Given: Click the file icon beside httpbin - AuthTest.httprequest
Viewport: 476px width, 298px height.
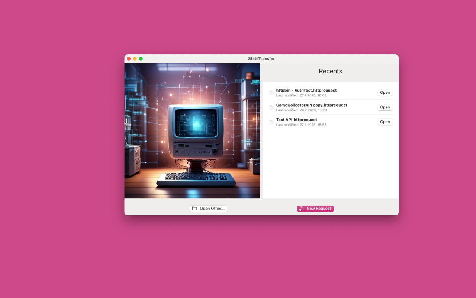Looking at the screenshot, I should [271, 93].
